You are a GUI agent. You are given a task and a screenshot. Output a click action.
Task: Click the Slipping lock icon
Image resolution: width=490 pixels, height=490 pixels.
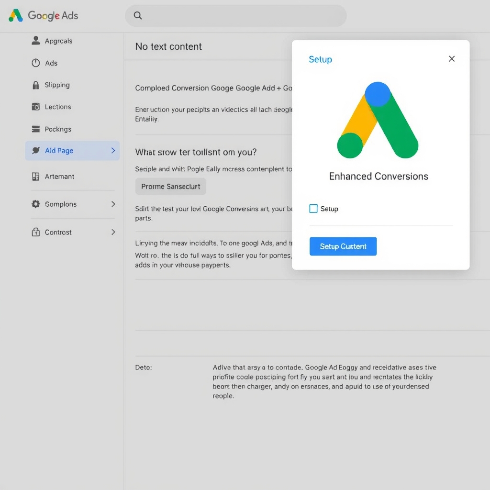35,85
